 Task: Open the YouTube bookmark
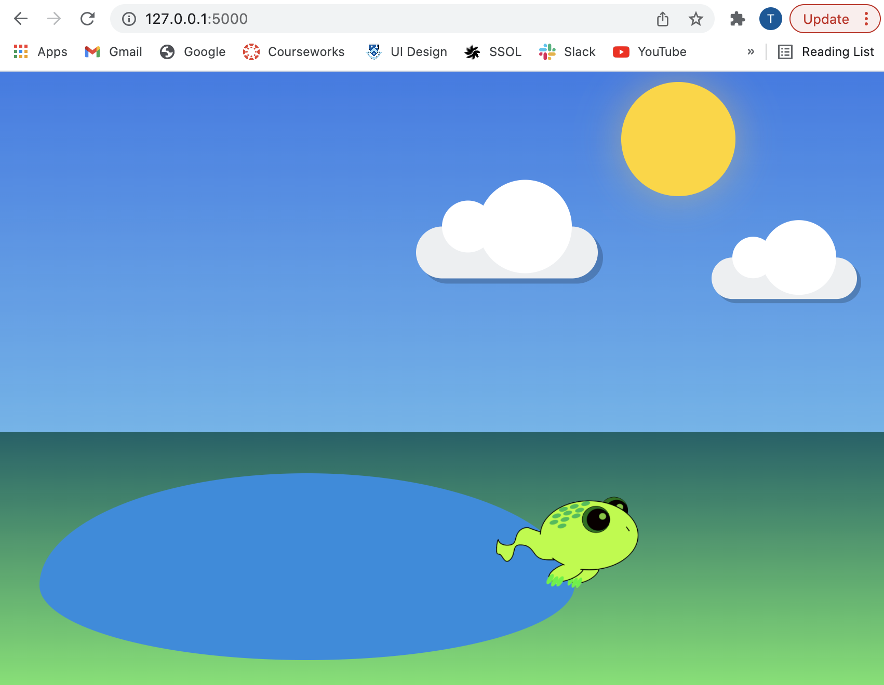click(x=650, y=52)
